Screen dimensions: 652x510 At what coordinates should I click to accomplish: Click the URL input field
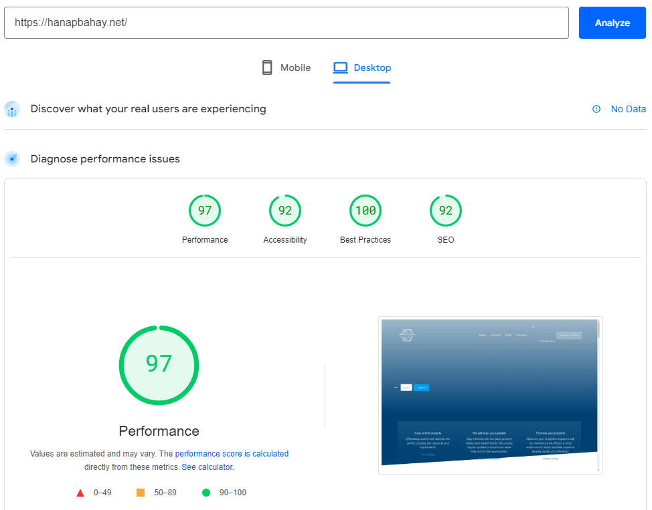pyautogui.click(x=286, y=23)
